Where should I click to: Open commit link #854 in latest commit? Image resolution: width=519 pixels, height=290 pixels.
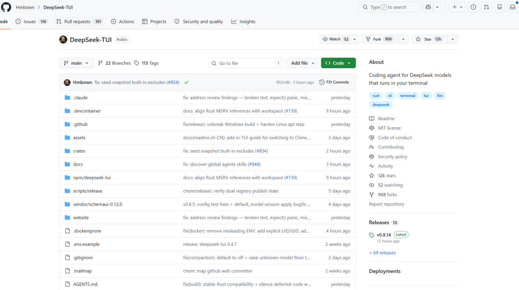tap(173, 82)
